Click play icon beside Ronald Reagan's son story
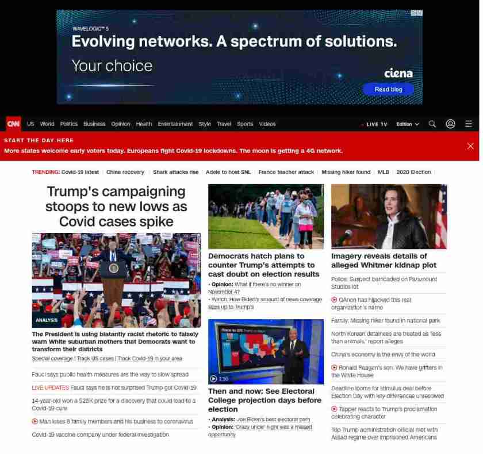This screenshot has width=483, height=454. pyautogui.click(x=334, y=368)
